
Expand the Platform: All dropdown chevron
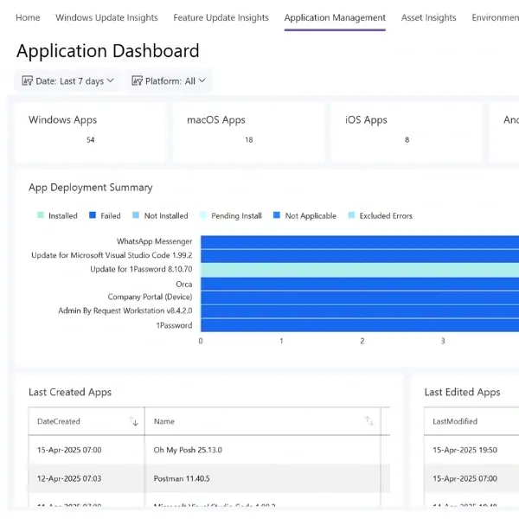202,80
